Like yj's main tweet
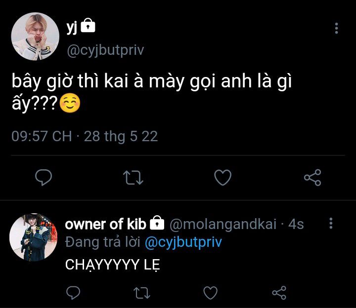Image resolution: width=356 pixels, height=308 pixels. pos(222,178)
